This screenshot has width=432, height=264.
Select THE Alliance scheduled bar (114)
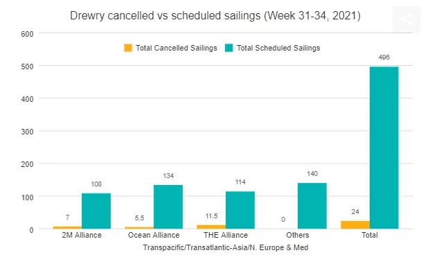[x=240, y=210]
